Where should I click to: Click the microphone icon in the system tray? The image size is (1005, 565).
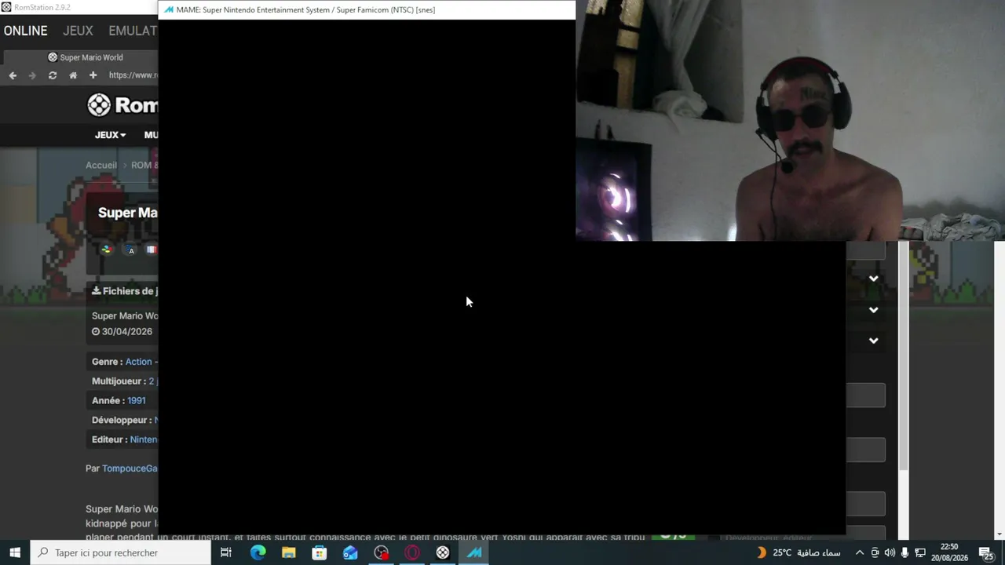pos(904,552)
